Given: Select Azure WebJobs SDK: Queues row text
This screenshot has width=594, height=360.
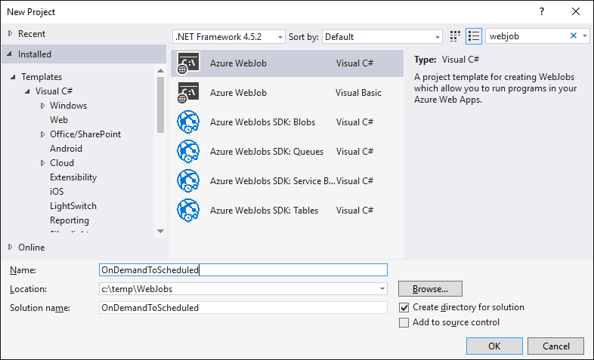Looking at the screenshot, I should pos(267,152).
